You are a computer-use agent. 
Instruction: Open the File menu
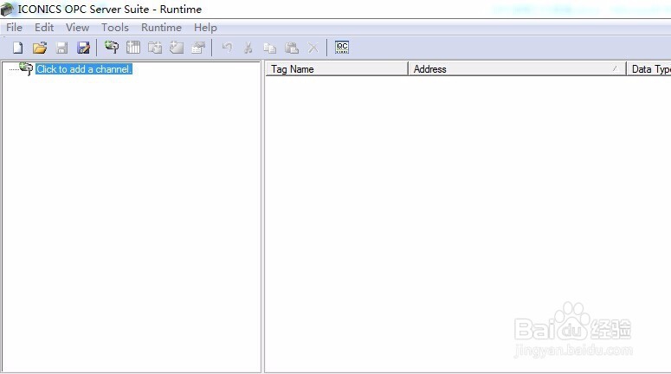14,28
